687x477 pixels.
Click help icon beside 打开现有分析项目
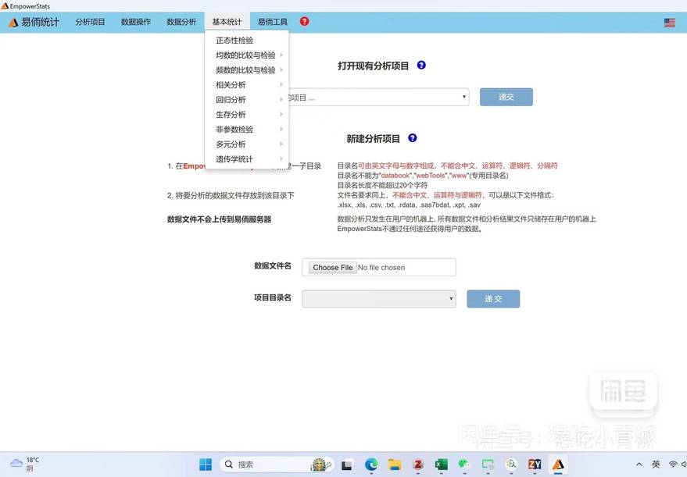421,66
